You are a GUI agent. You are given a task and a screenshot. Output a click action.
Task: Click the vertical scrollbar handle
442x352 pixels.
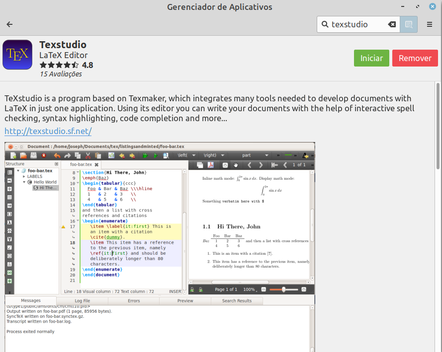click(438, 126)
